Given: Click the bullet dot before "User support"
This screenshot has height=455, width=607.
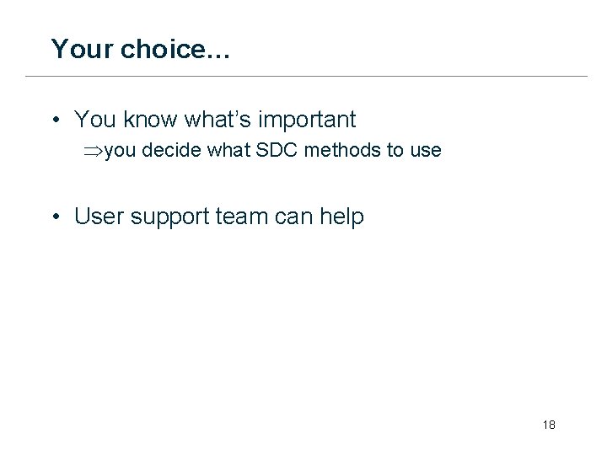Looking at the screenshot, I should click(x=55, y=217).
